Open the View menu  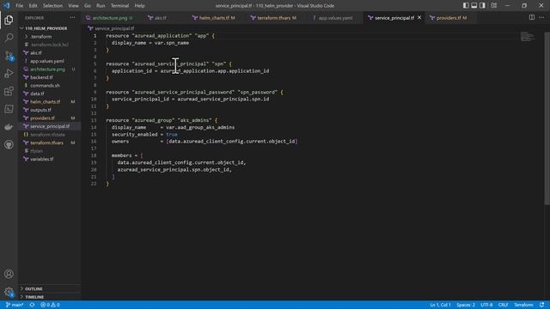coord(73,6)
